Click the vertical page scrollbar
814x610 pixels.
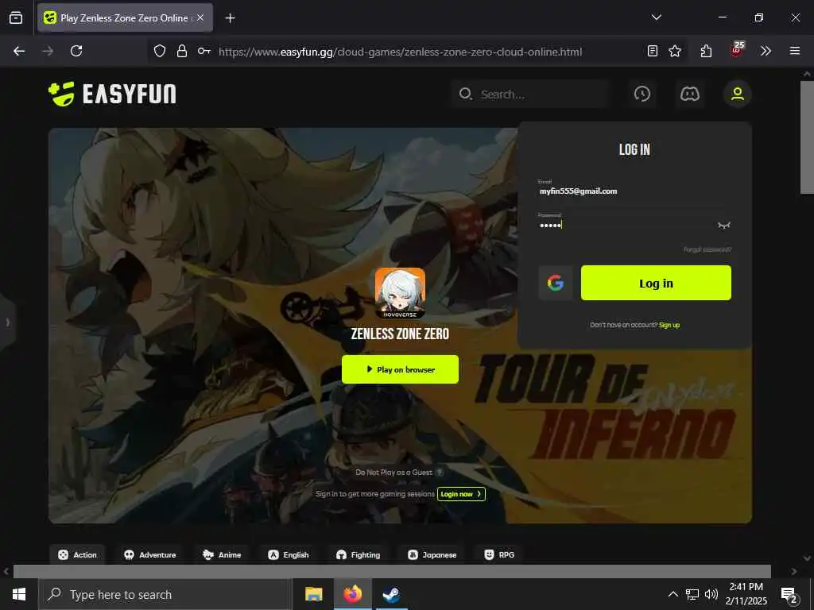click(x=807, y=137)
